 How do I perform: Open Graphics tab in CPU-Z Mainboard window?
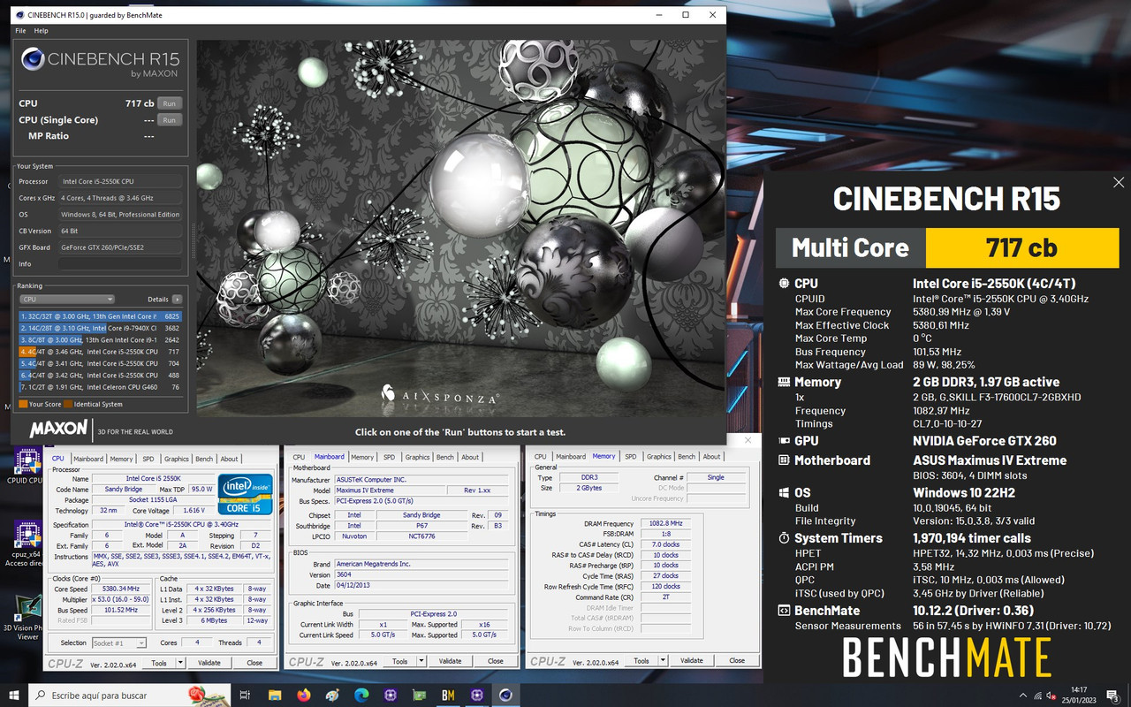418,457
